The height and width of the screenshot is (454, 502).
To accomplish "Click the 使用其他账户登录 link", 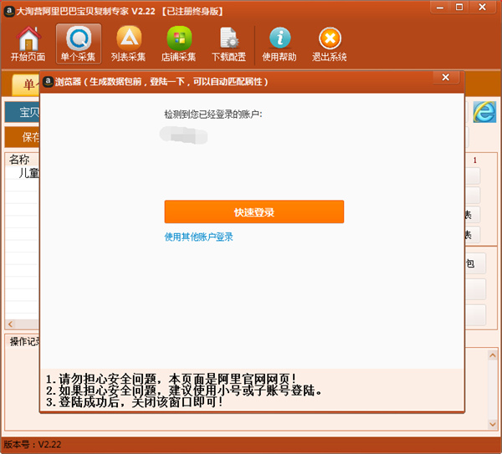I will point(198,237).
